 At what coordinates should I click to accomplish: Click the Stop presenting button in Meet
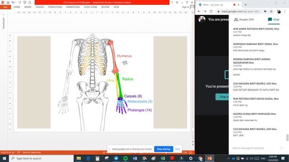[x=222, y=97]
